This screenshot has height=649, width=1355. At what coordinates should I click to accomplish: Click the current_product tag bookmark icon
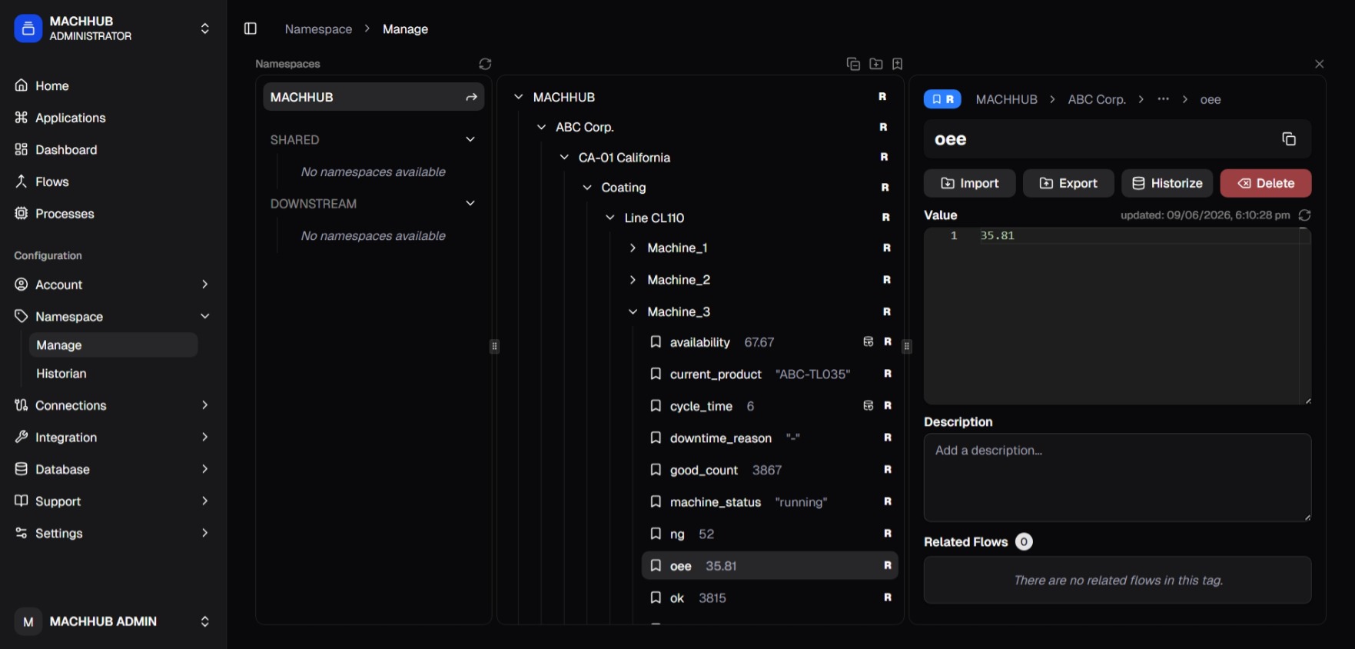656,374
